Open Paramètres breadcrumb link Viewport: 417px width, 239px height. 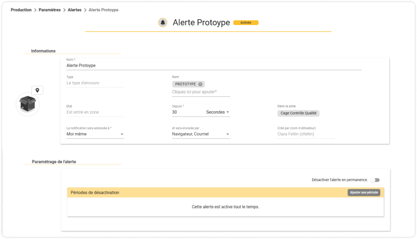tap(50, 10)
